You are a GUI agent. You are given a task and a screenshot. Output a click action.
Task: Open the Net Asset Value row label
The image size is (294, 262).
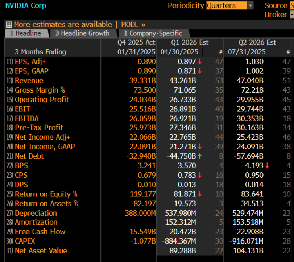41,251
